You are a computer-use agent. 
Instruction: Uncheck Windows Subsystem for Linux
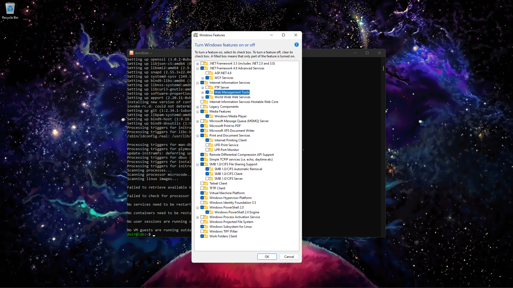202,226
